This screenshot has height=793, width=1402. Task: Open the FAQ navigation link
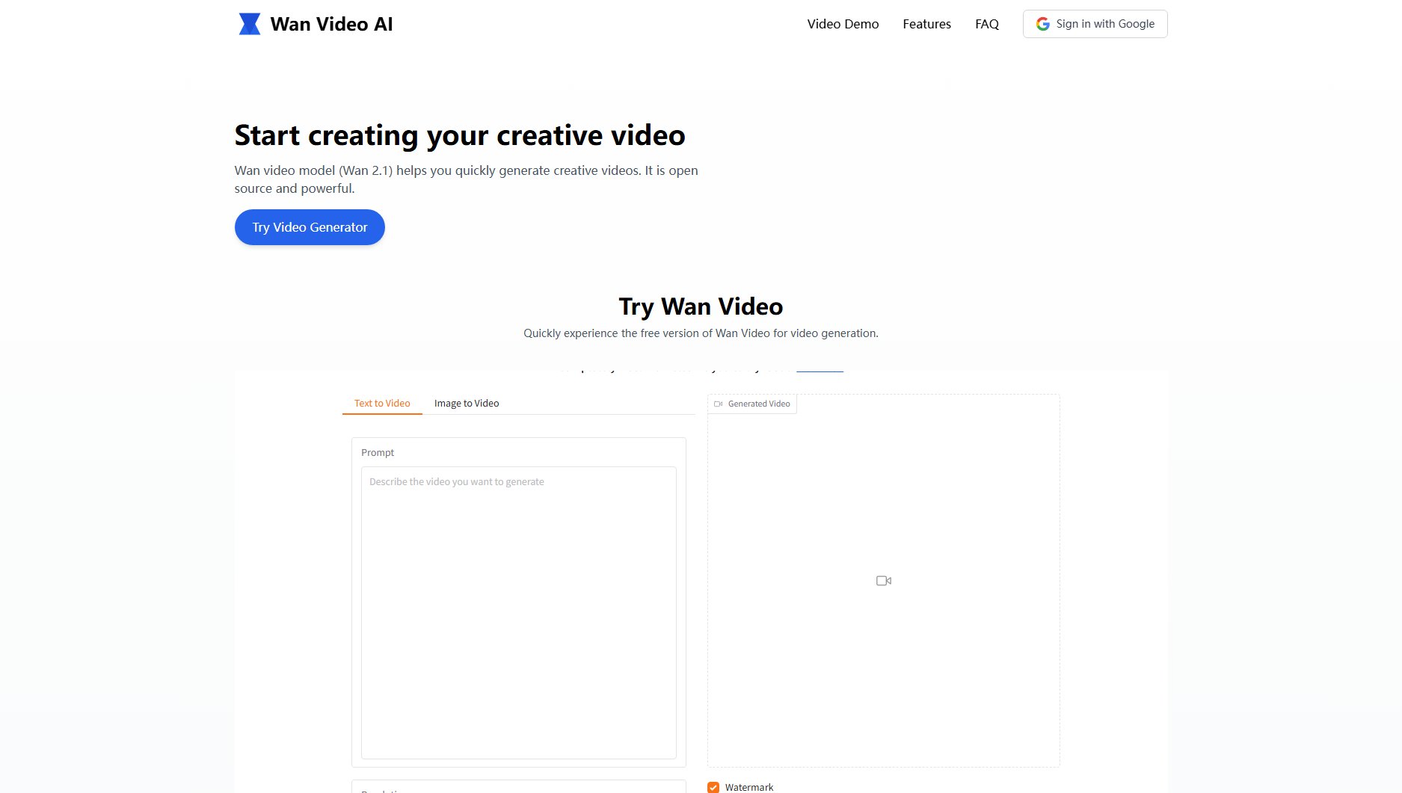[986, 24]
